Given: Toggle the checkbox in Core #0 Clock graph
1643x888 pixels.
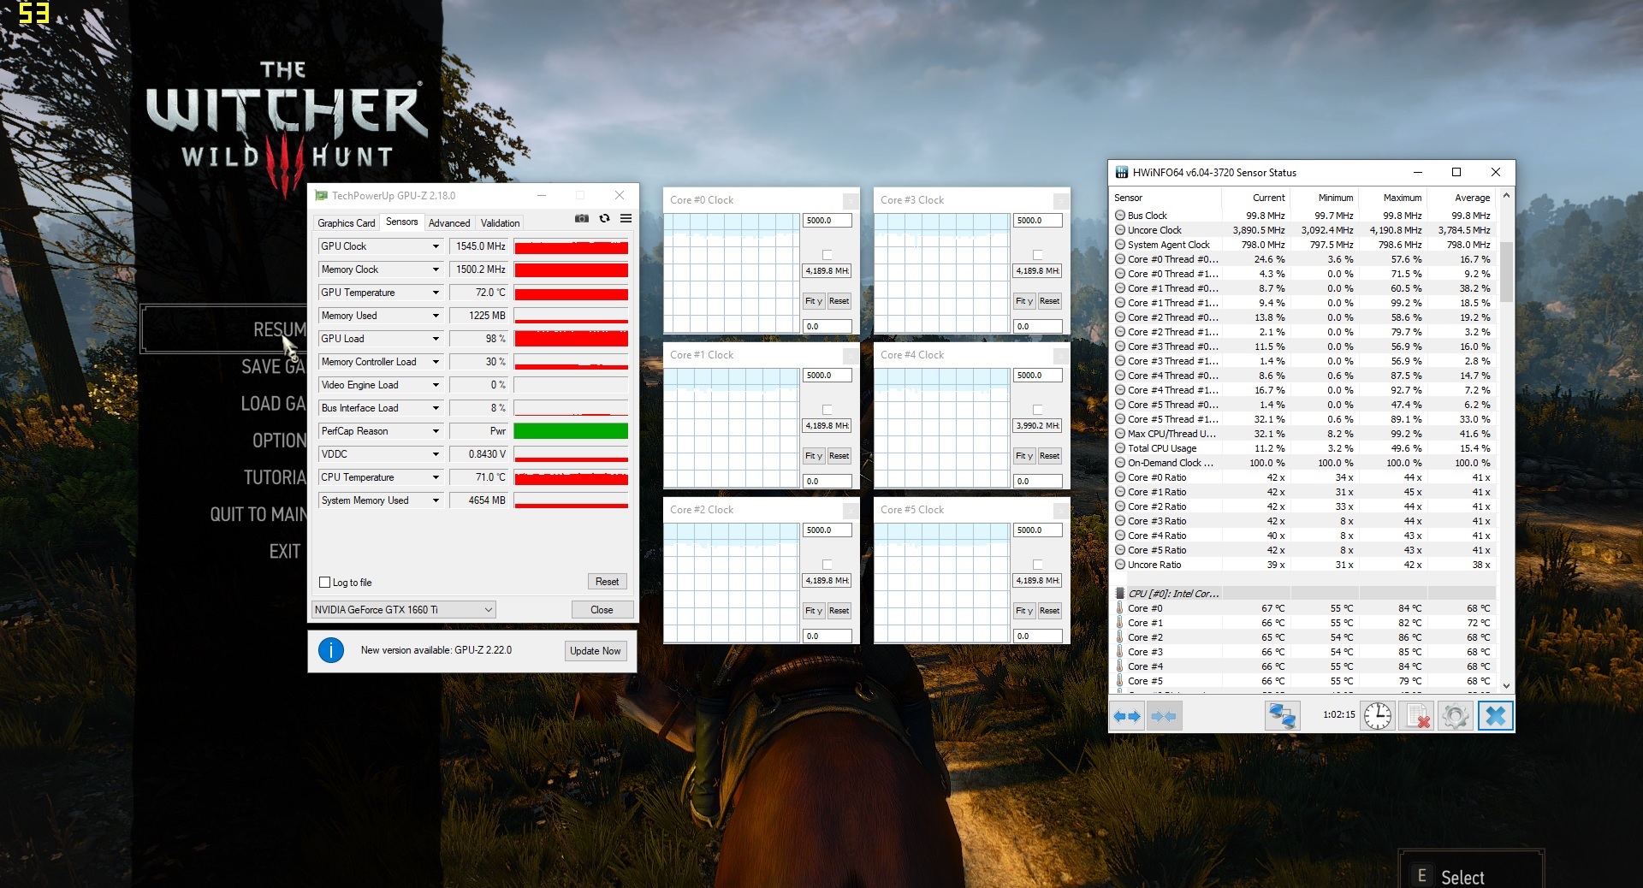Looking at the screenshot, I should (x=827, y=255).
